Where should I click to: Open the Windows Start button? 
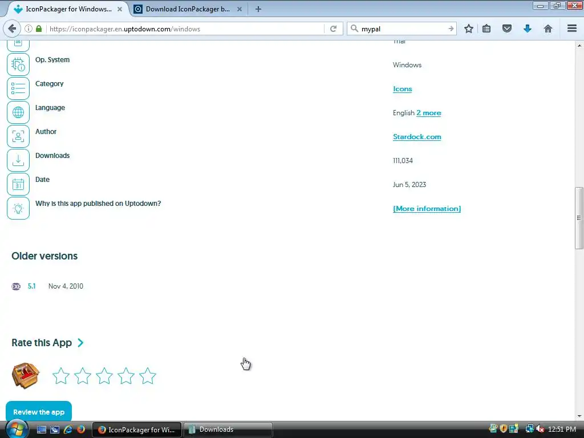point(17,429)
